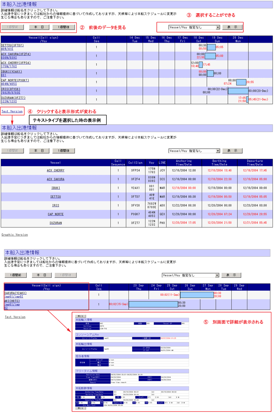Image resolution: width=274 pixels, height=414 pixels.
Task: Select the IBUKI(Y2AX1) vessel link
Action: [11, 72]
